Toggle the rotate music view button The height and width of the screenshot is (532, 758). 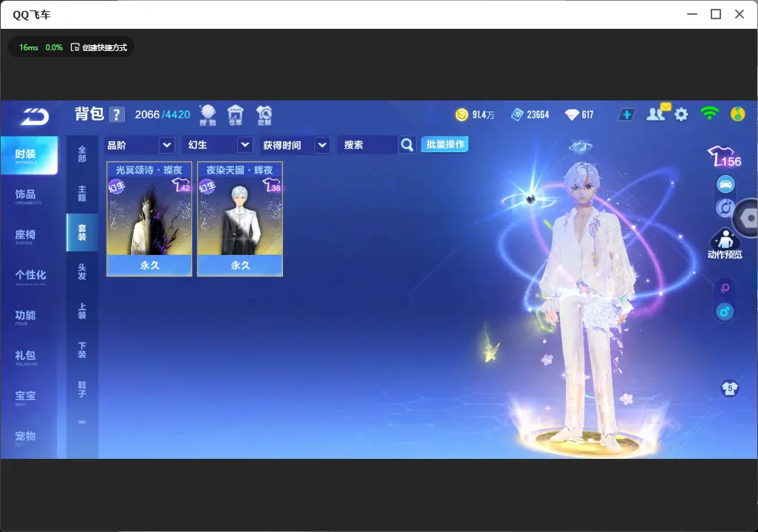click(724, 208)
